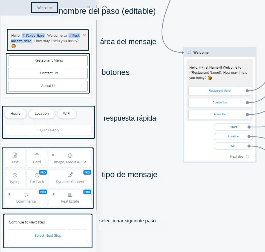Click the Welcome node header in flow canvas
Image resolution: width=265 pixels, height=252 pixels.
point(220,52)
